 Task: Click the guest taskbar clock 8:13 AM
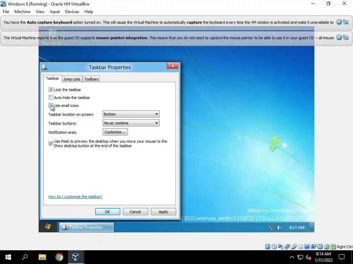[x=297, y=228]
